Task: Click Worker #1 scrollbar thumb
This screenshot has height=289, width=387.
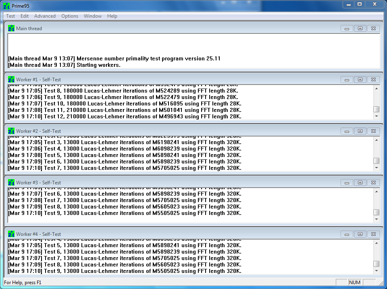Action: (377, 109)
